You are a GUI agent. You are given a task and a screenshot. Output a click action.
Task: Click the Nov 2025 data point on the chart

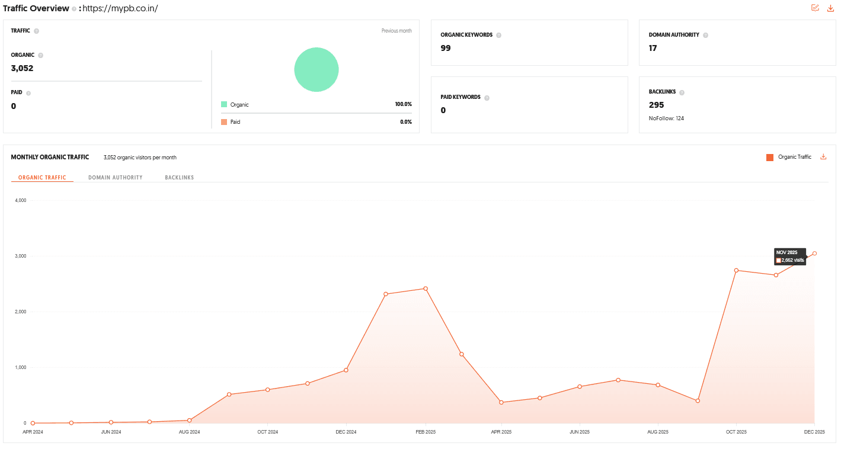776,274
